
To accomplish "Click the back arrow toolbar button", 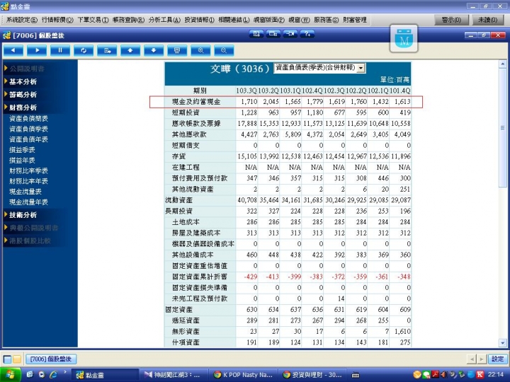I will [x=13, y=51].
